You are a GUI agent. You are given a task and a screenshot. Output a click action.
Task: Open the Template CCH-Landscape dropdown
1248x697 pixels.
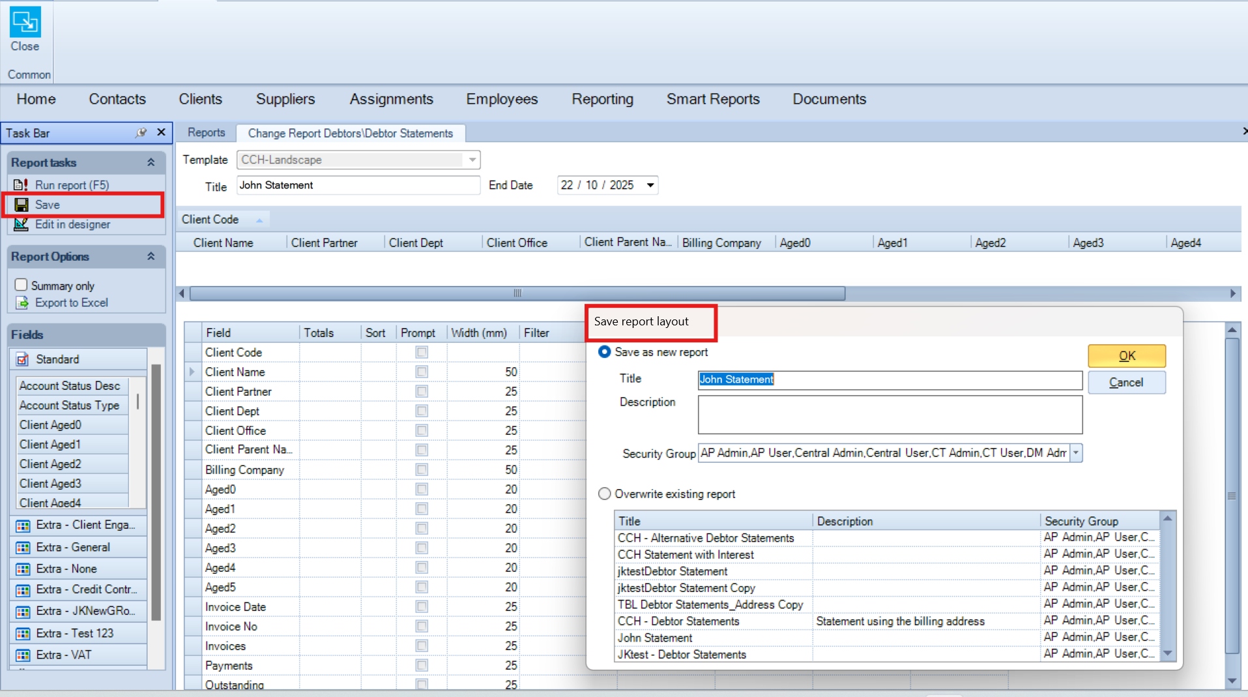click(x=472, y=160)
